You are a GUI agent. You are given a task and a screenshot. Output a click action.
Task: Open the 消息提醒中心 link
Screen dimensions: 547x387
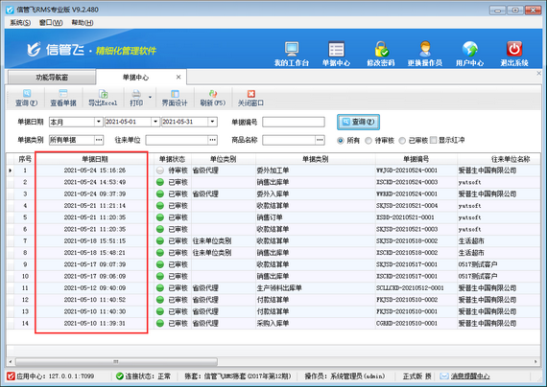pos(470,376)
